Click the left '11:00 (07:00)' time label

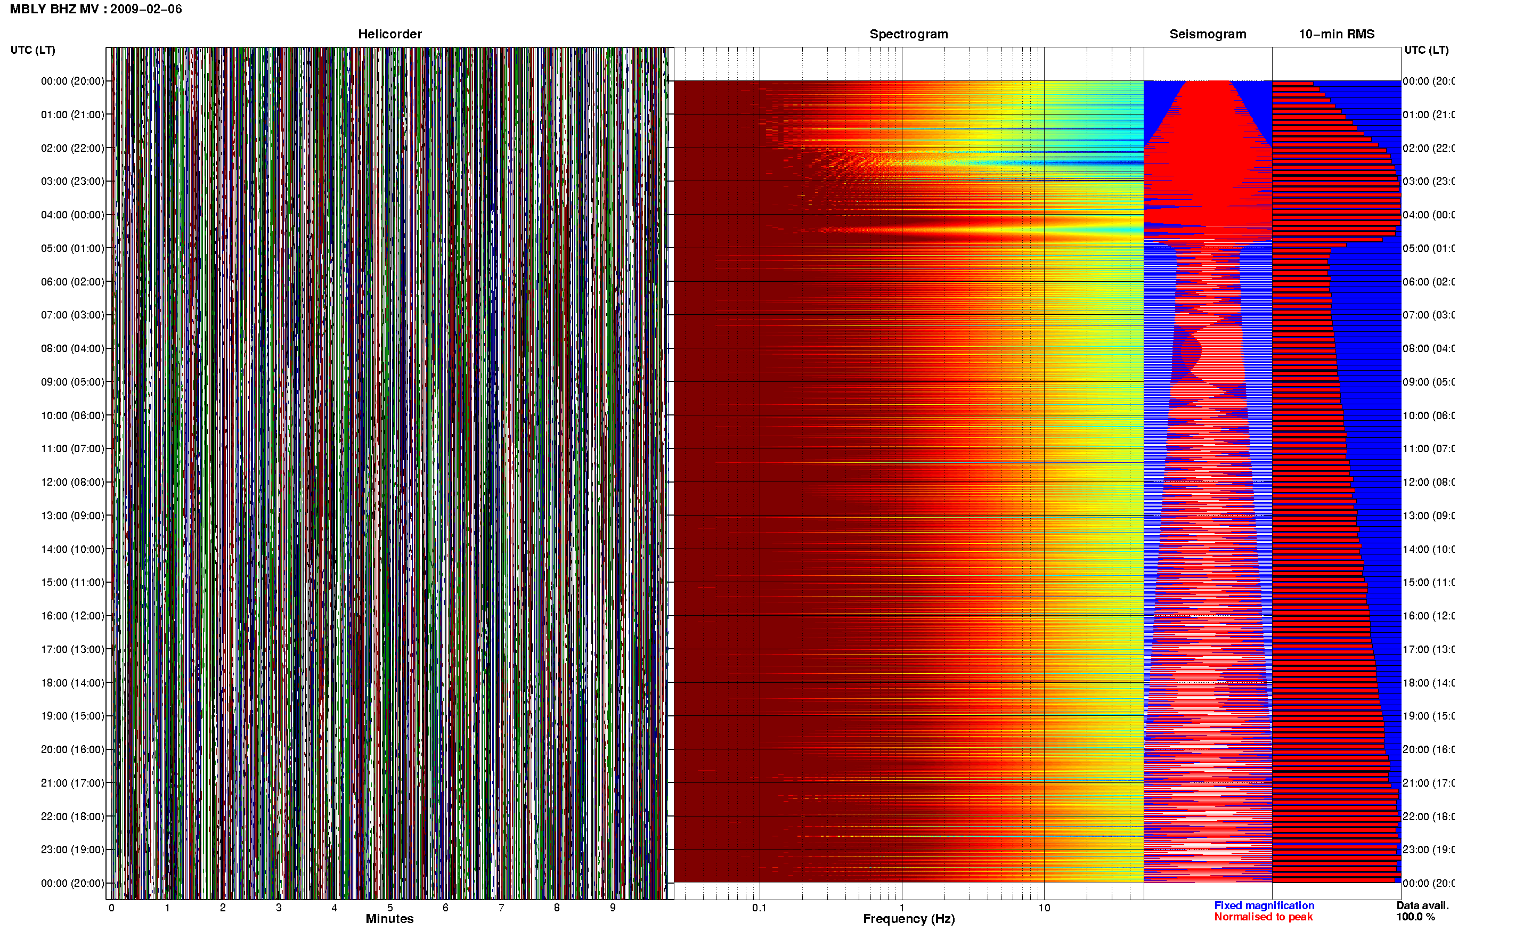[72, 448]
